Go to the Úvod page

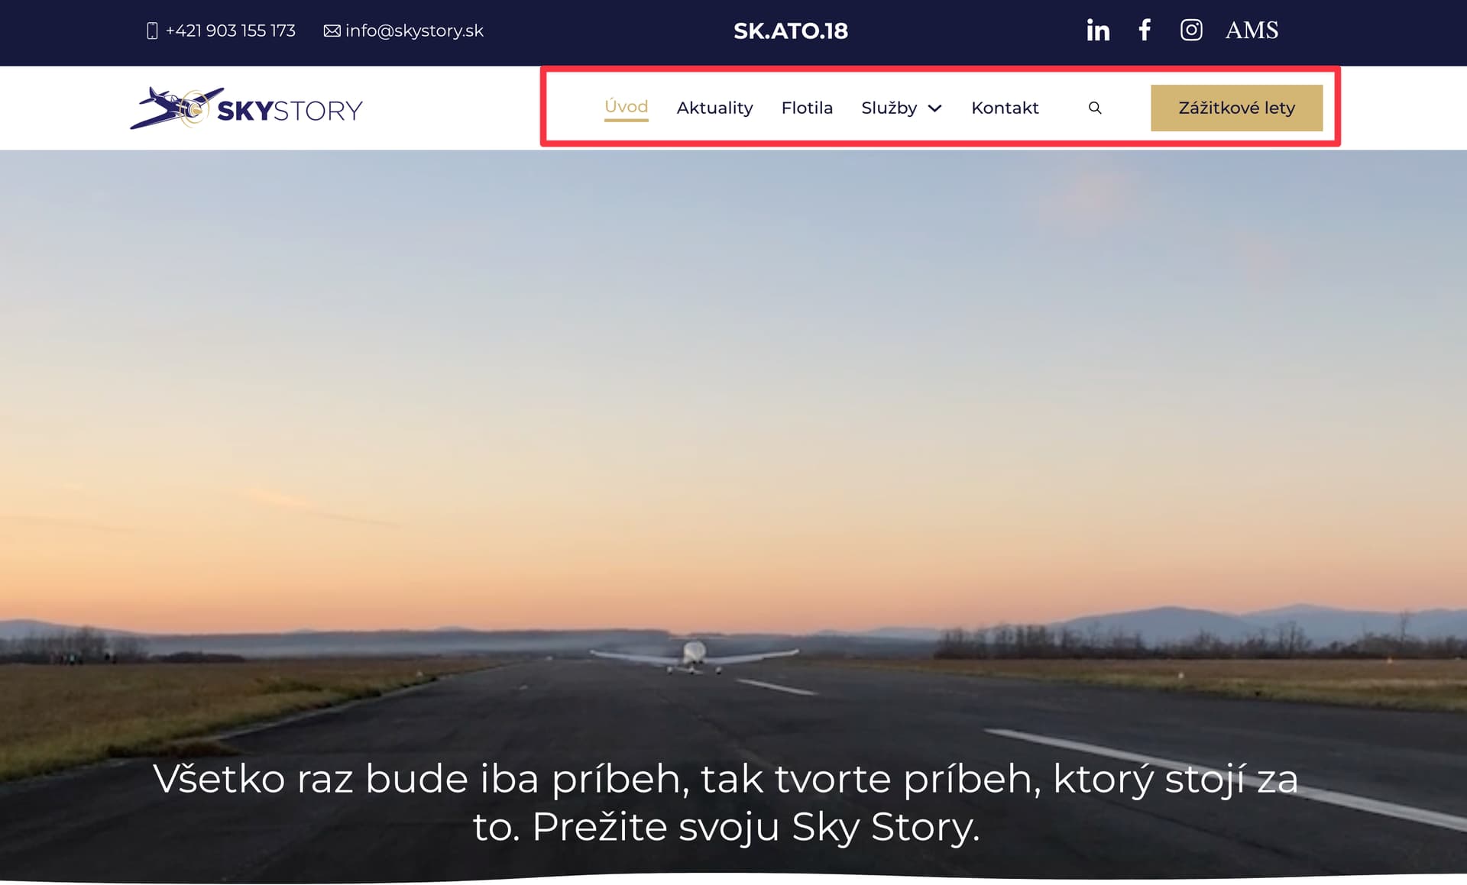pyautogui.click(x=626, y=107)
